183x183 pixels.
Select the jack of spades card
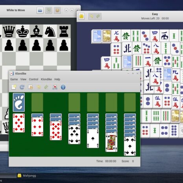click(x=111, y=142)
